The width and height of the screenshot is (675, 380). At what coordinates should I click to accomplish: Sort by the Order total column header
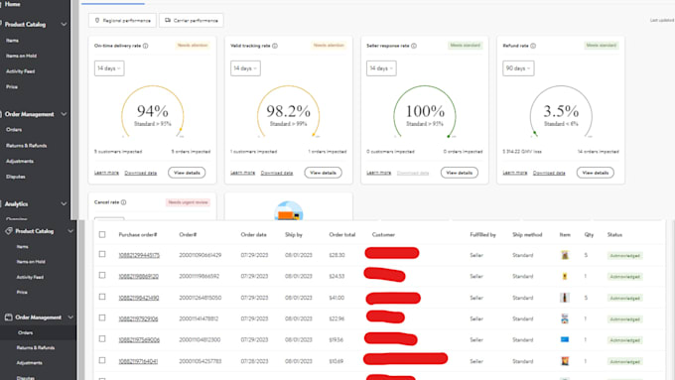[342, 234]
